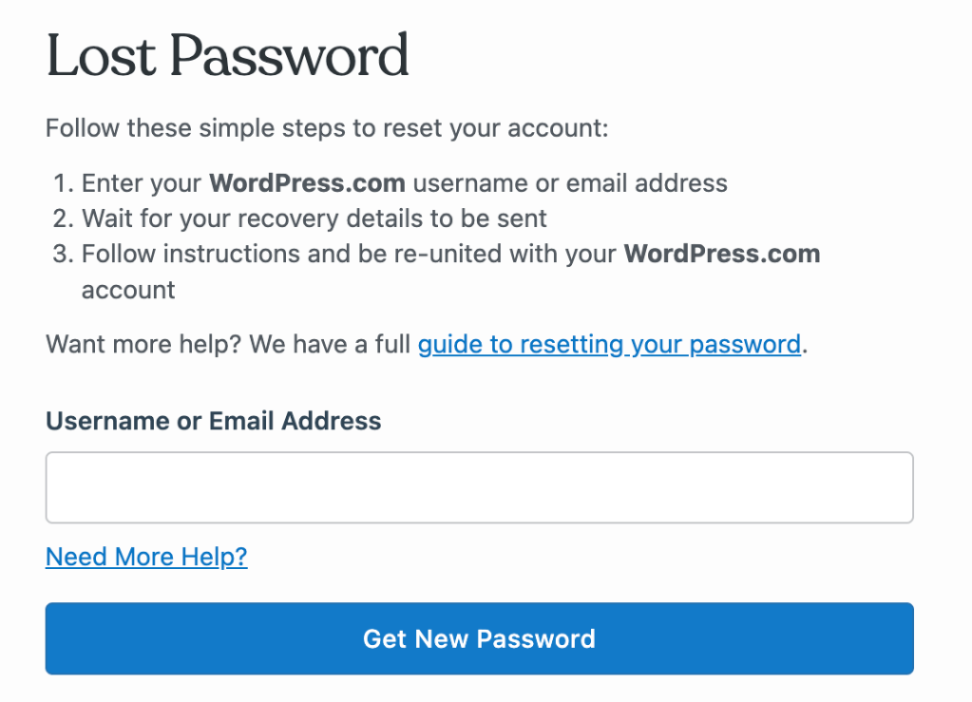Click the Username or Email Address field label
Image resolution: width=972 pixels, height=702 pixels.
pyautogui.click(x=213, y=421)
